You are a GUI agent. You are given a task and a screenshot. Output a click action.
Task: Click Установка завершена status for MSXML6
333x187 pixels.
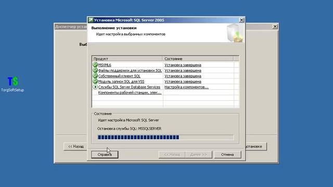[183, 65]
